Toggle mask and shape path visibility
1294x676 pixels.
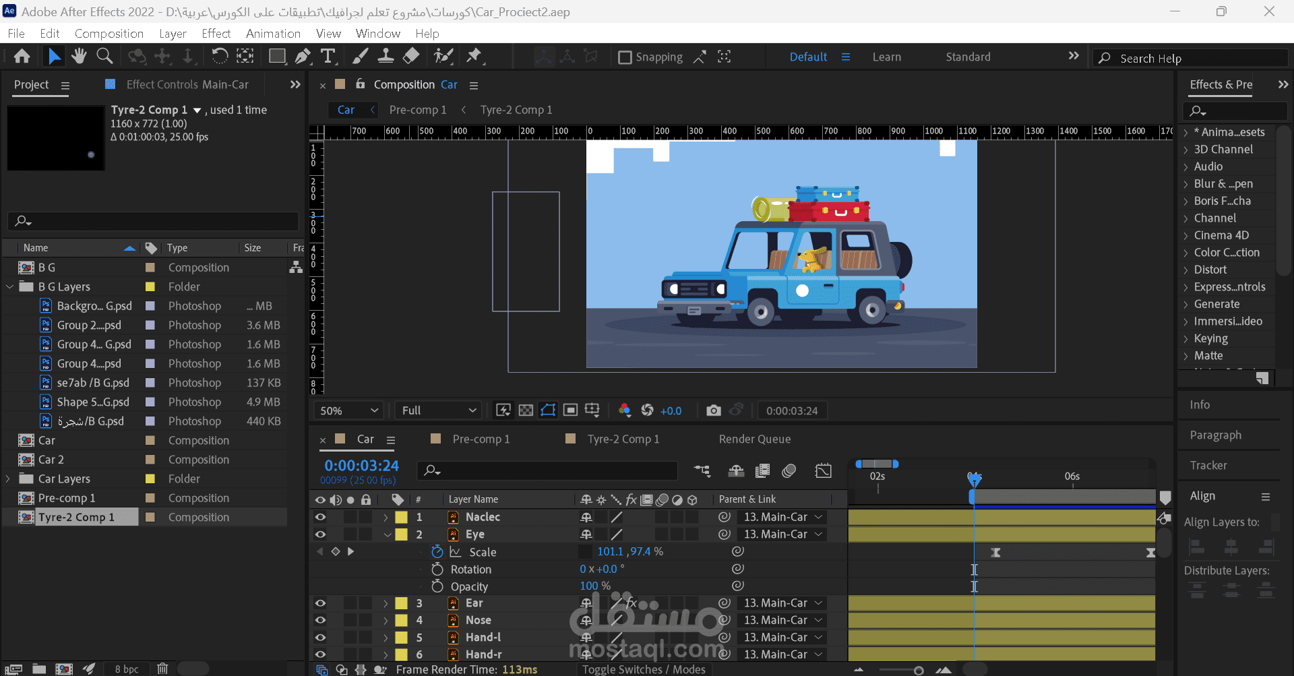point(548,410)
